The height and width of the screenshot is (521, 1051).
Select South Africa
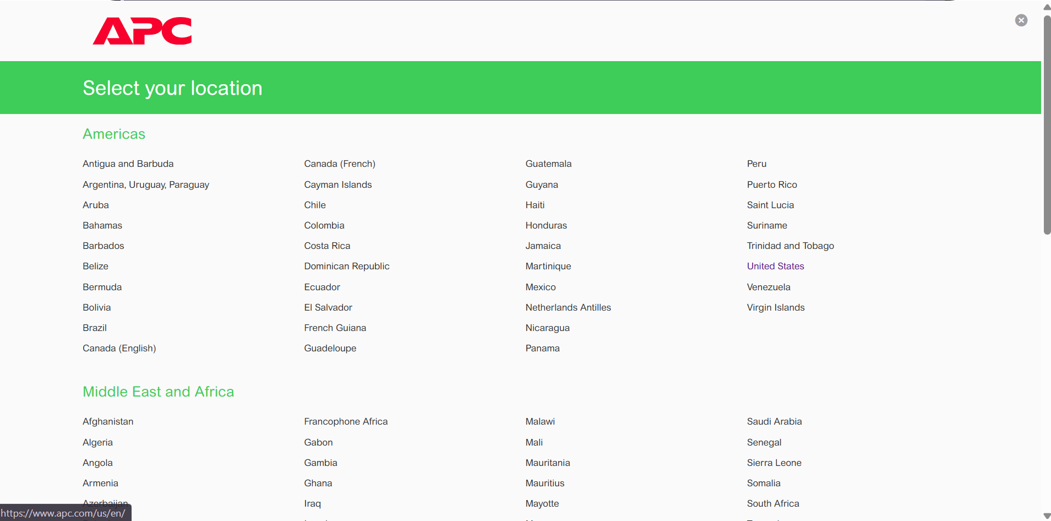tap(773, 503)
